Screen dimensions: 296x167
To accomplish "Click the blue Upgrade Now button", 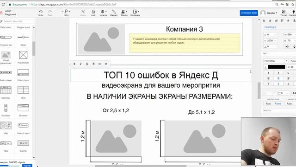I will click(x=249, y=13).
